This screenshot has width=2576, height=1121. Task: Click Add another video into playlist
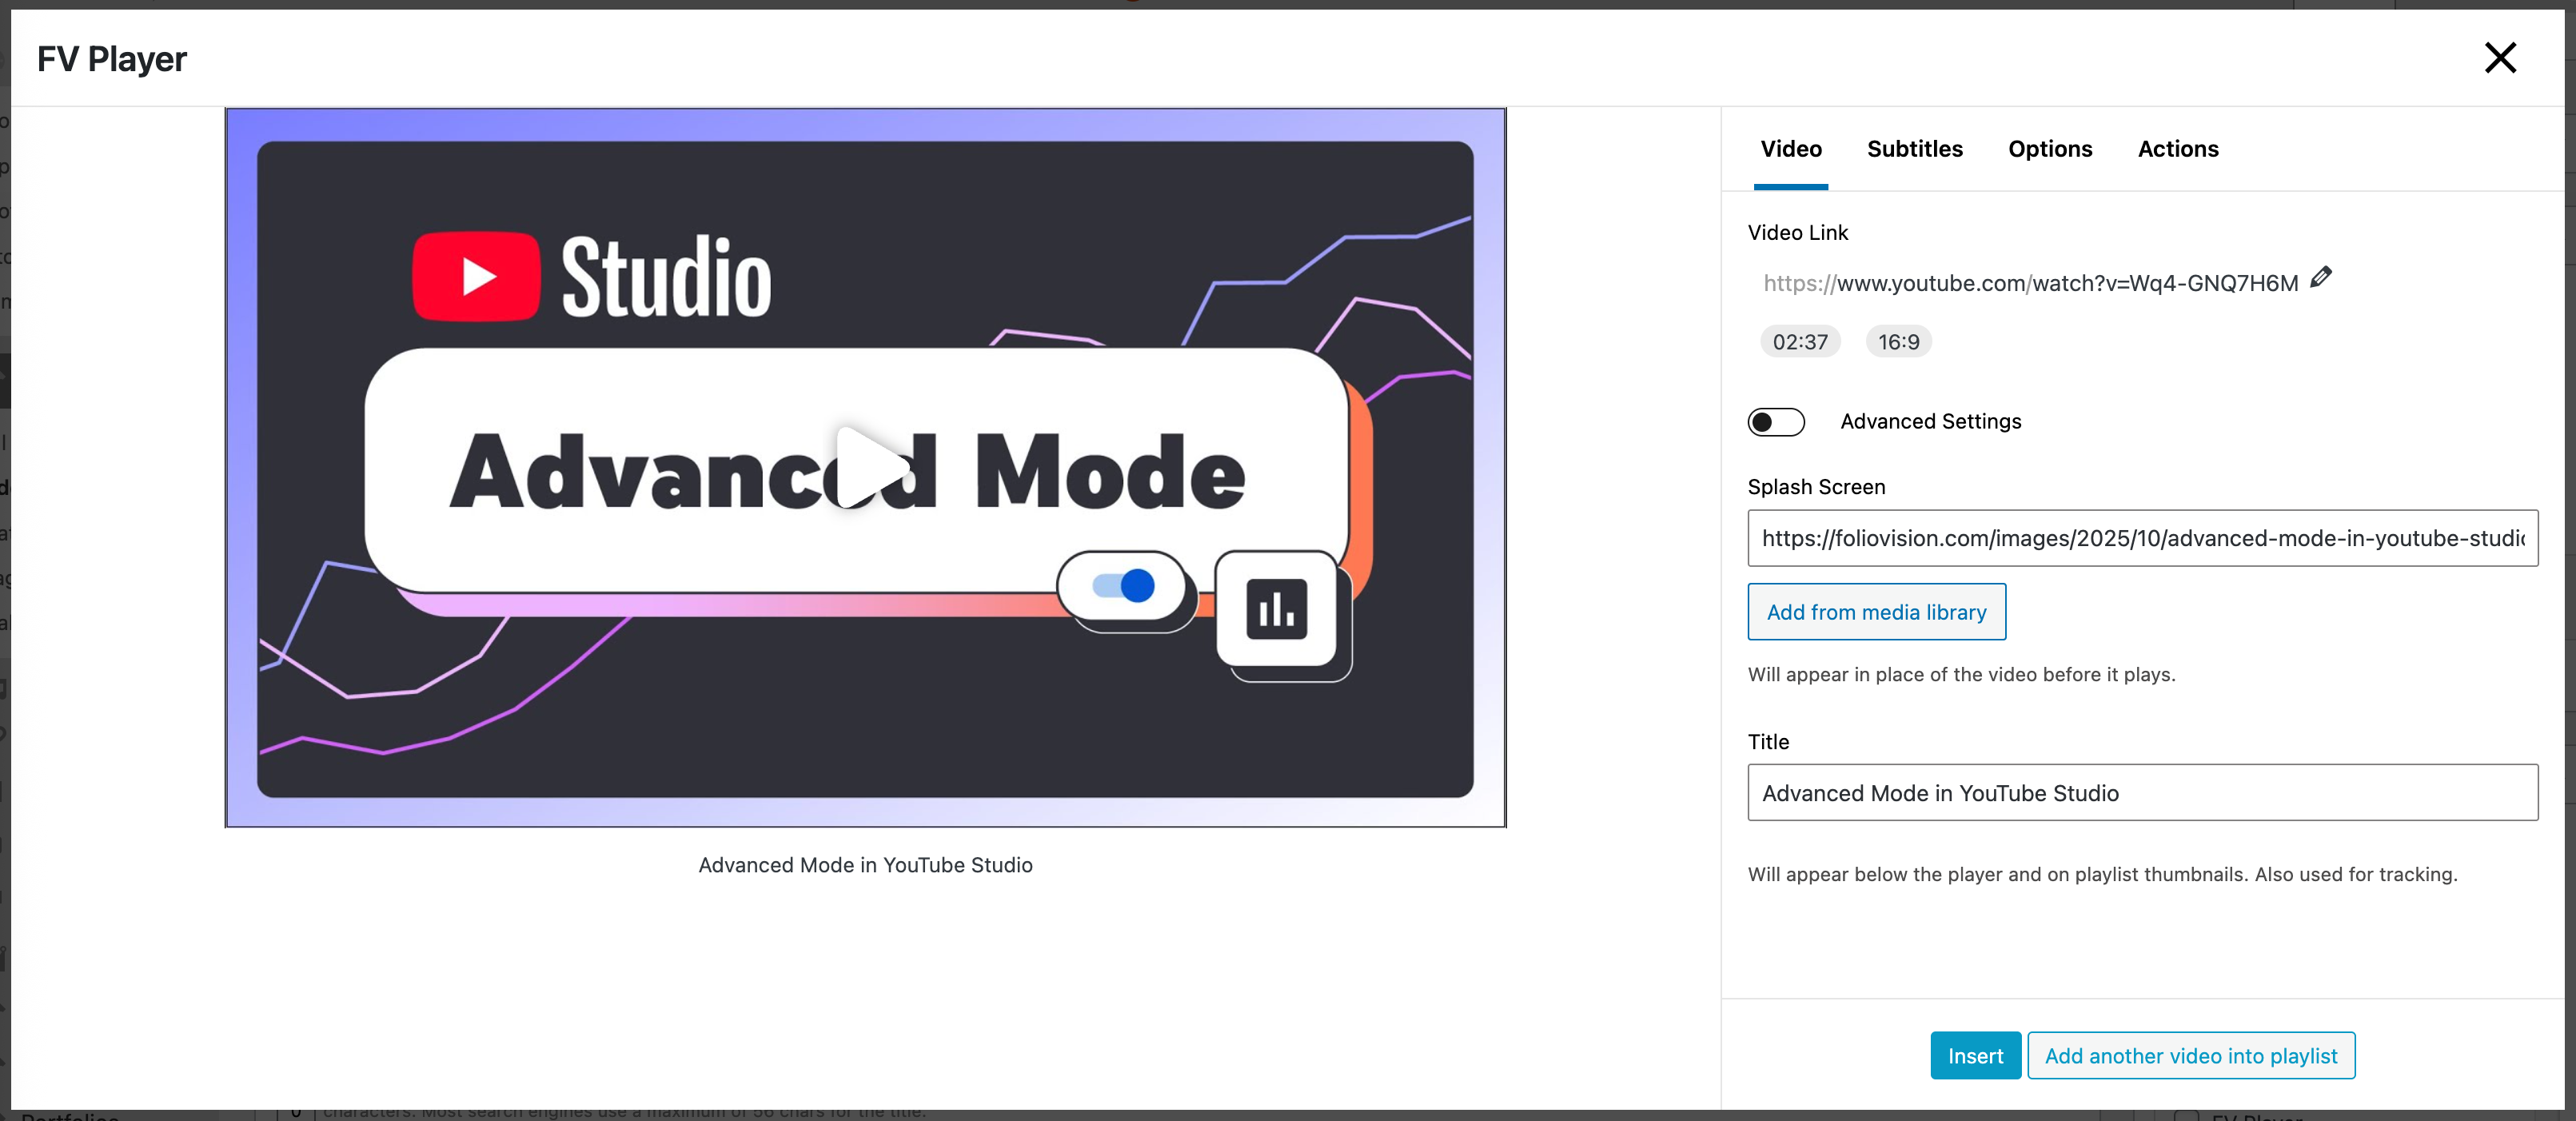pos(2190,1056)
